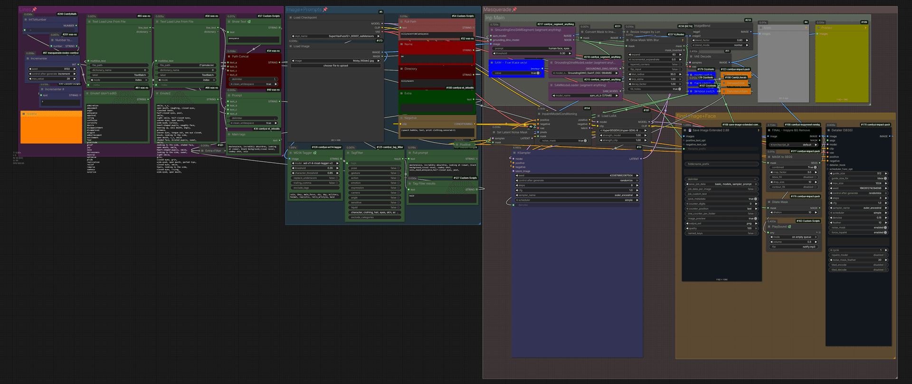The image size is (912, 384).
Task: Click the yellow Preview node title
Action: (x=827, y=28)
